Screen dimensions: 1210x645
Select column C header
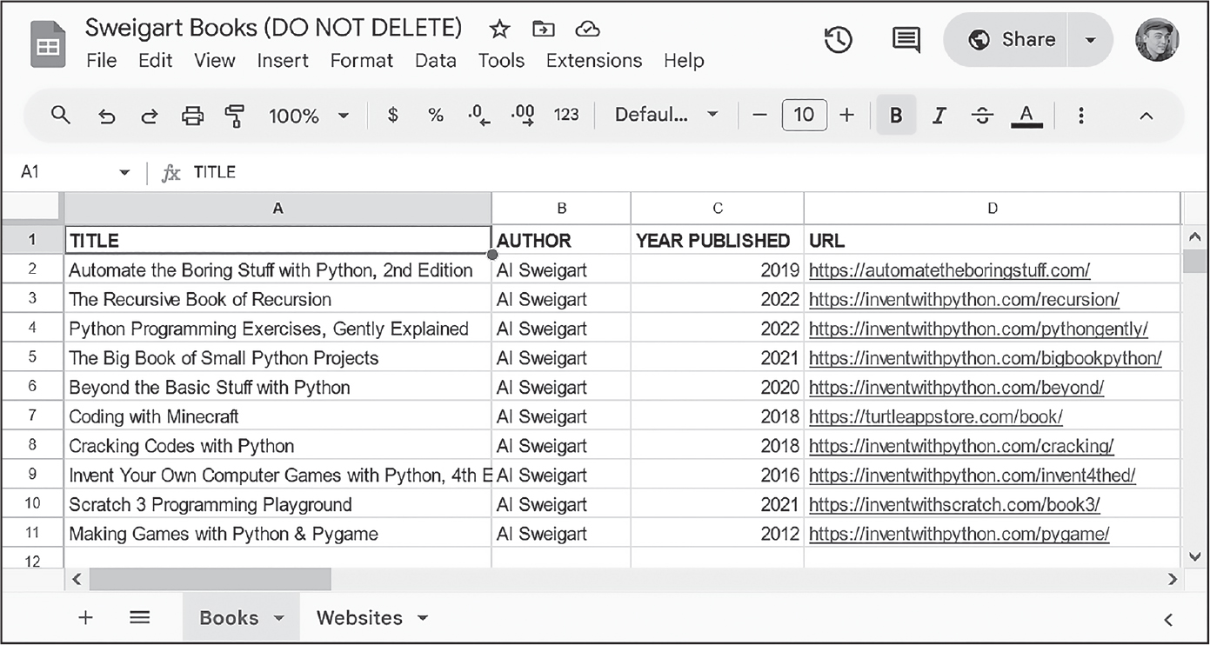pos(718,209)
